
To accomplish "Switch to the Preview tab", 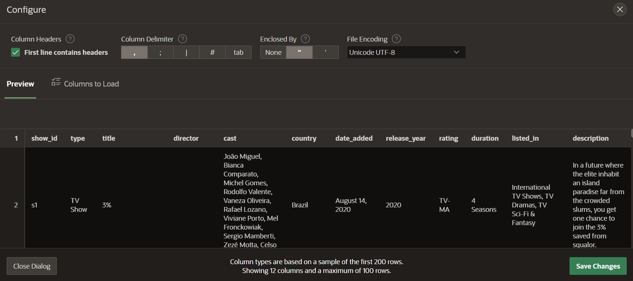I will (20, 84).
